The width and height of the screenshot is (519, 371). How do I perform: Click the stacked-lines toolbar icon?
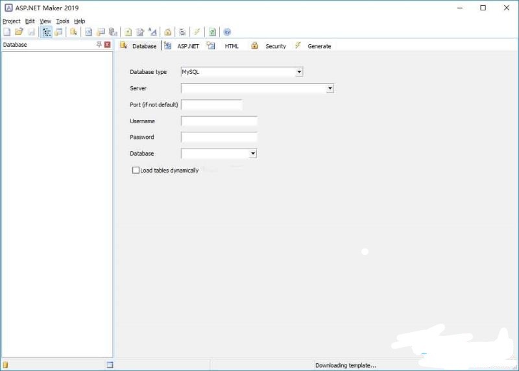tap(182, 32)
